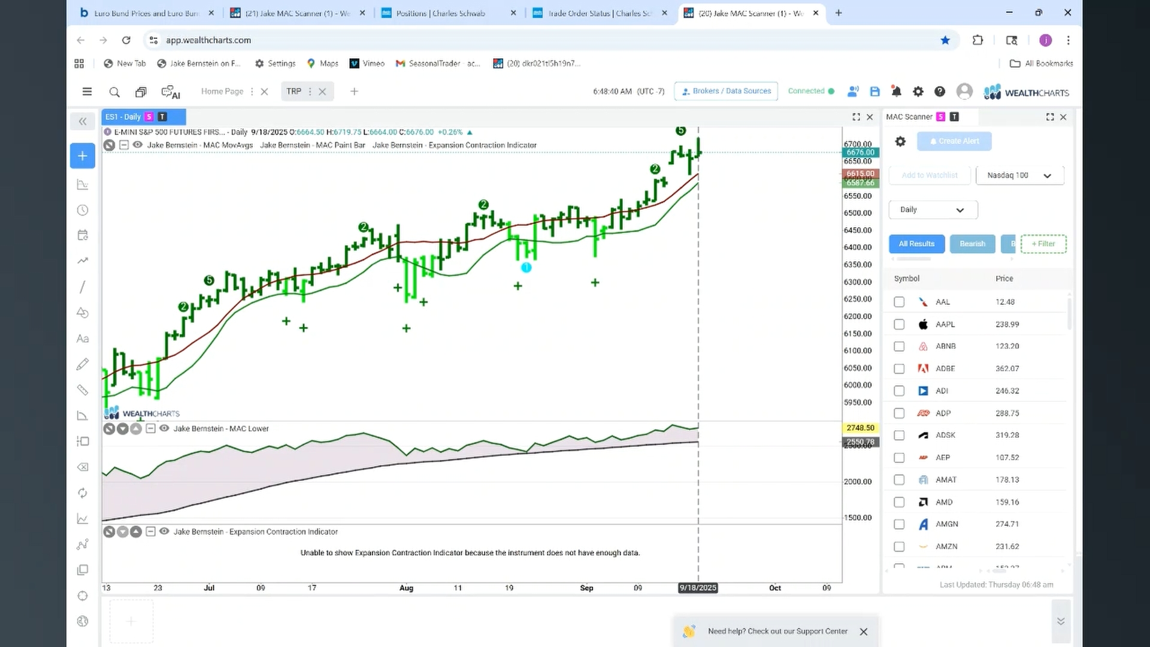1150x647 pixels.
Task: Select the TRP workspace tab
Action: tap(293, 92)
